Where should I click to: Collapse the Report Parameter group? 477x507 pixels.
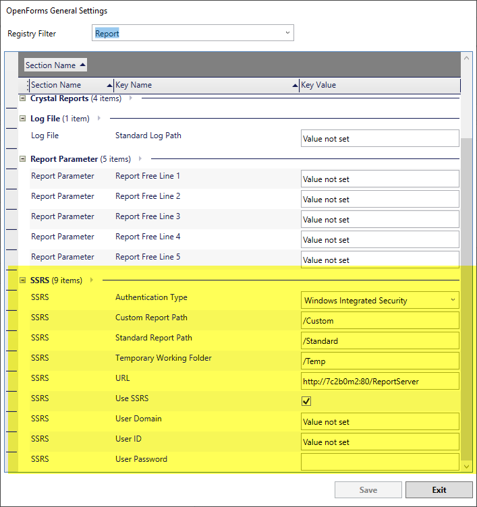click(x=22, y=159)
